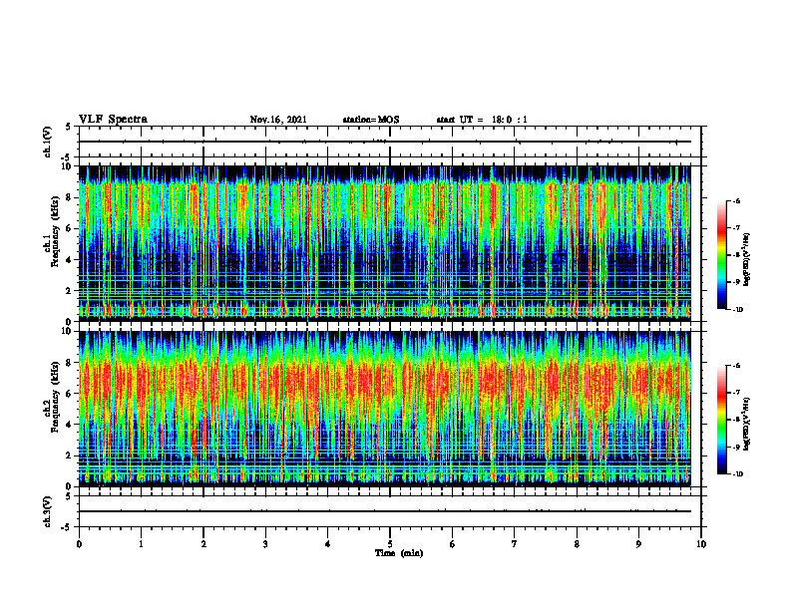
Task: Click the ch.1 voltage waveform trace line
Action: 385,142
